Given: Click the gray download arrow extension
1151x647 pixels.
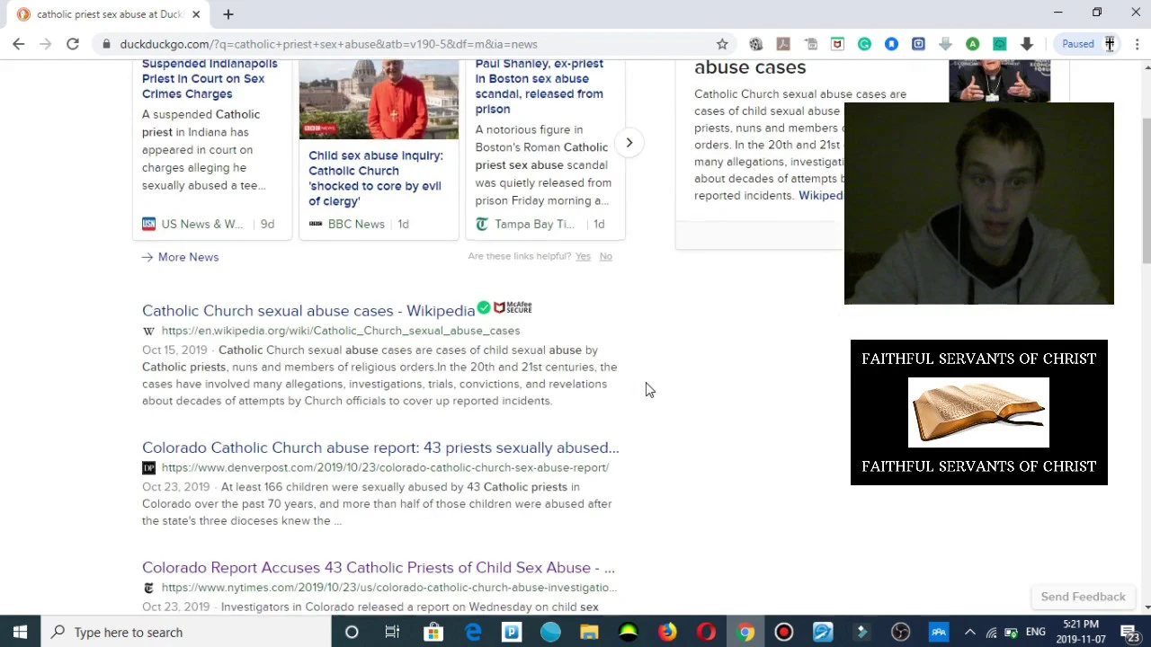Looking at the screenshot, I should [945, 44].
